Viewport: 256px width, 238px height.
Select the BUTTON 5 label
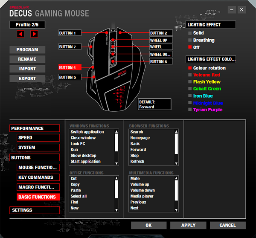(x=70, y=77)
